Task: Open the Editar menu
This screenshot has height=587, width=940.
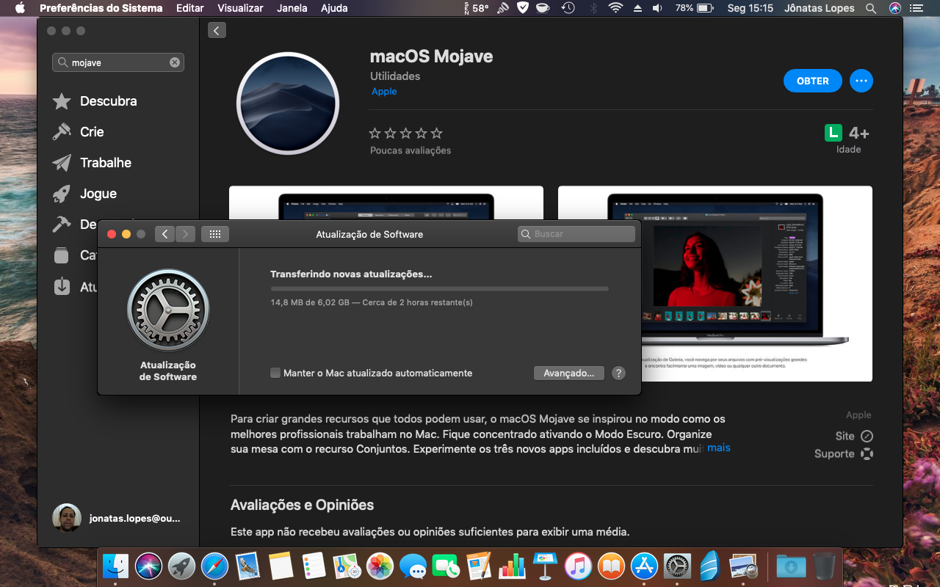Action: [x=190, y=8]
